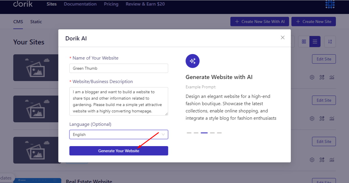Focus the Website/Business Description textarea
349x183 pixels.
119,101
